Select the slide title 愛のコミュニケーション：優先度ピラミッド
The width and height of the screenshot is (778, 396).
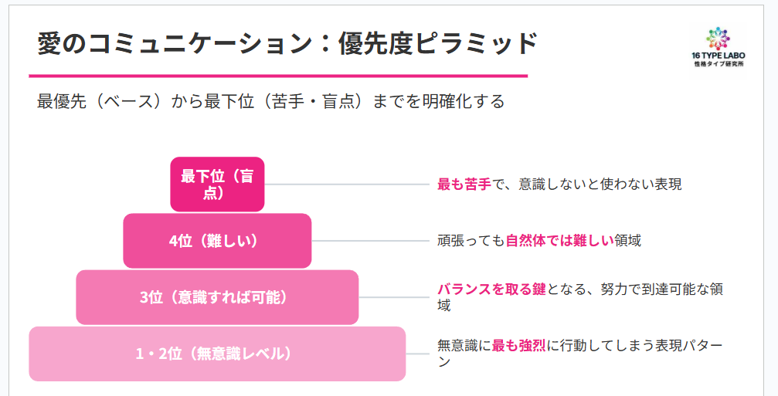[287, 43]
